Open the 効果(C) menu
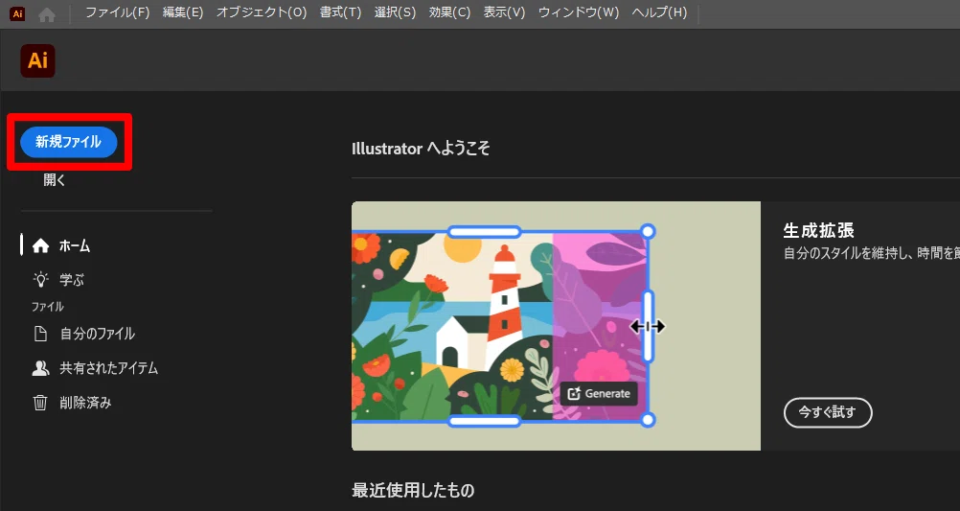Screen dimensions: 960x511 pos(449,12)
